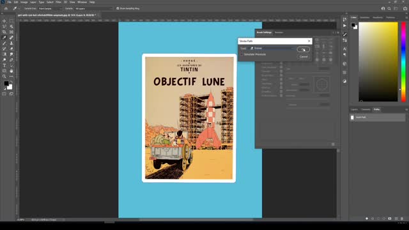Toggle Show Sampling Ring checkbox
The width and height of the screenshot is (409, 230).
(x=118, y=8)
